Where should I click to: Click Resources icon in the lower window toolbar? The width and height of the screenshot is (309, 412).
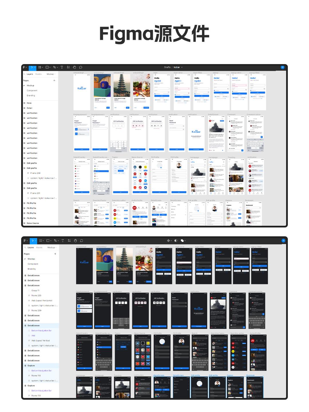pyautogui.click(x=69, y=241)
